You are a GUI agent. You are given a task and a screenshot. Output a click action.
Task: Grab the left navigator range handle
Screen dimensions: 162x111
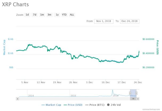pos(130,93)
